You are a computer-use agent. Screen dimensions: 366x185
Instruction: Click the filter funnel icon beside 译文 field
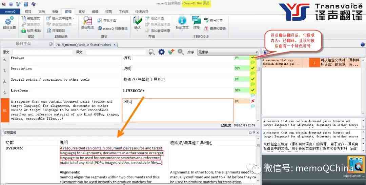[x=152, y=52]
